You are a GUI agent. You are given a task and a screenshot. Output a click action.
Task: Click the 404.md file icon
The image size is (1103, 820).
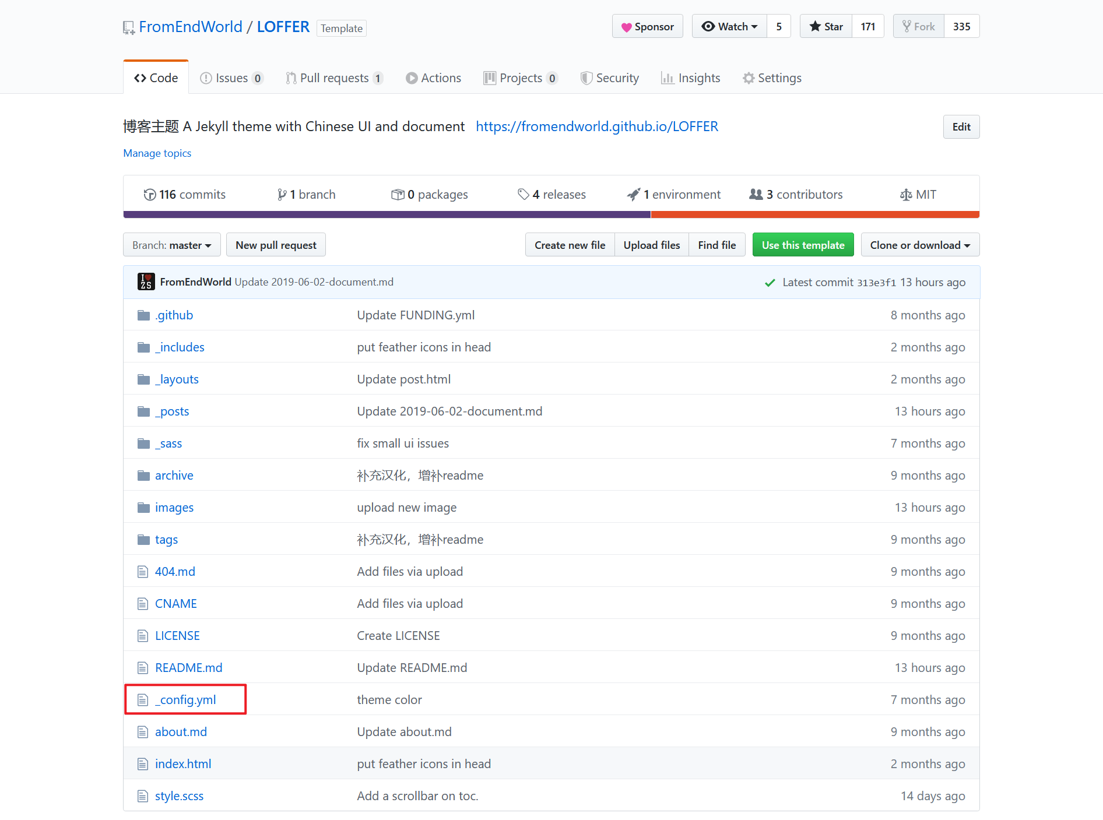(143, 572)
